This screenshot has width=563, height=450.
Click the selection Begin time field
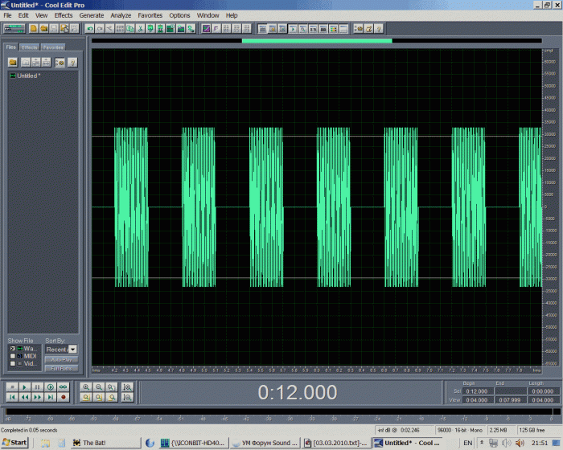[x=477, y=391]
